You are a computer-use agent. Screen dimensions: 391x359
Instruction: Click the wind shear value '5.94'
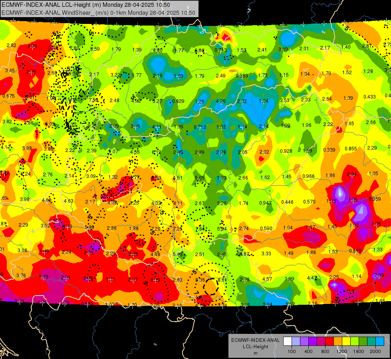pyautogui.click(x=222, y=229)
